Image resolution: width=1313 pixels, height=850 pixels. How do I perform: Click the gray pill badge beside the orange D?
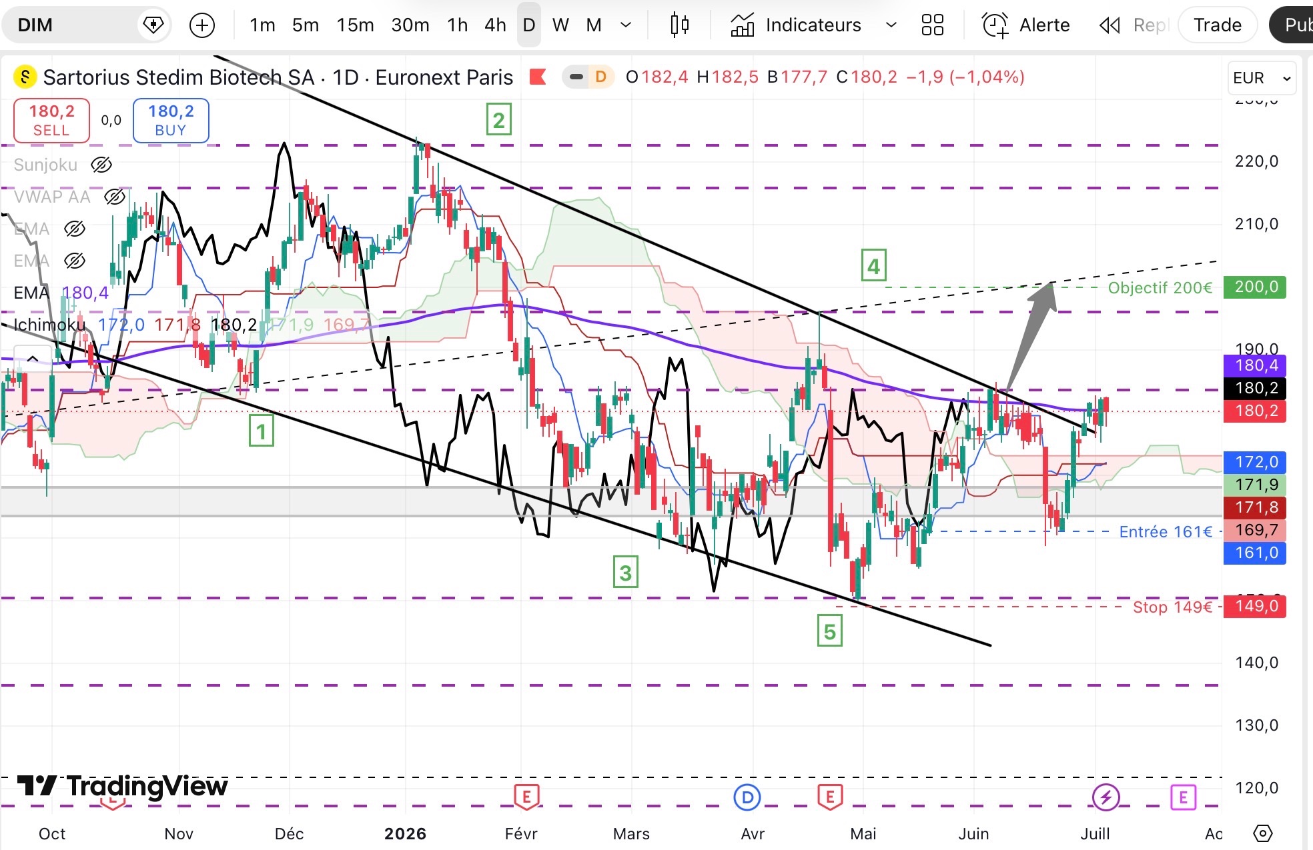click(576, 77)
